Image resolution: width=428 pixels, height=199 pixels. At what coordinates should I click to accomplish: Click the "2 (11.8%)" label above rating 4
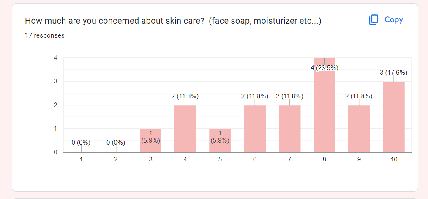pos(185,96)
